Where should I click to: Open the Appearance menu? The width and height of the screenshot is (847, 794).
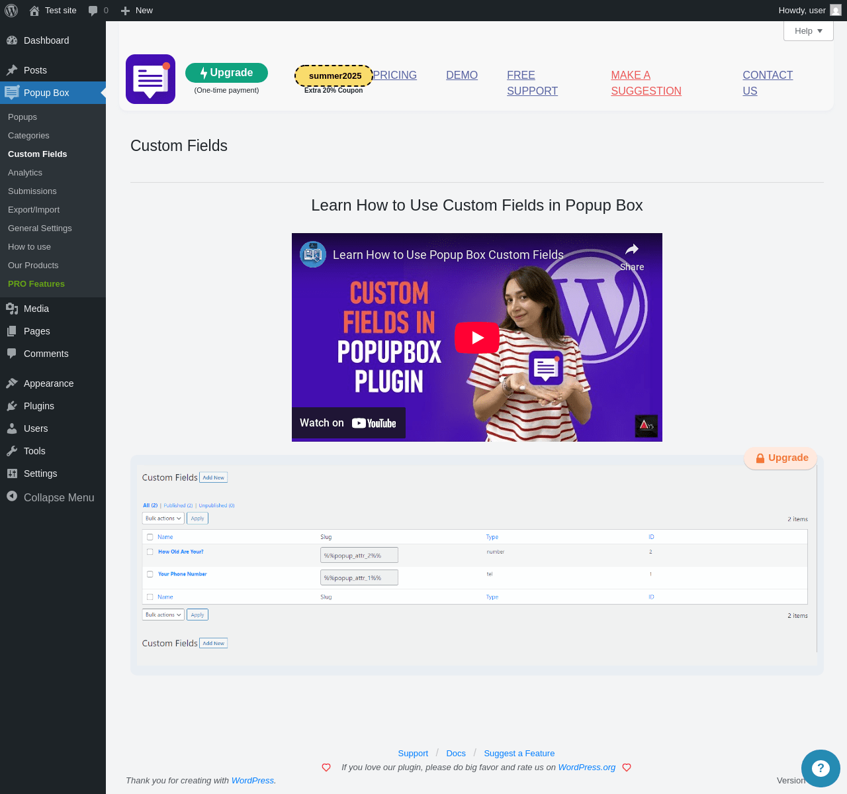tap(53, 383)
